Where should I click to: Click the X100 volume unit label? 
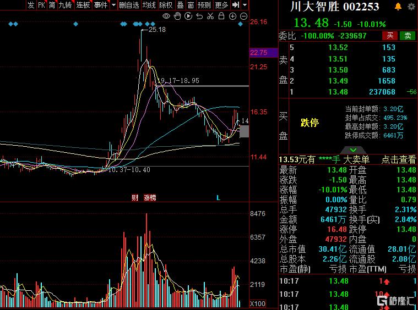(258, 303)
